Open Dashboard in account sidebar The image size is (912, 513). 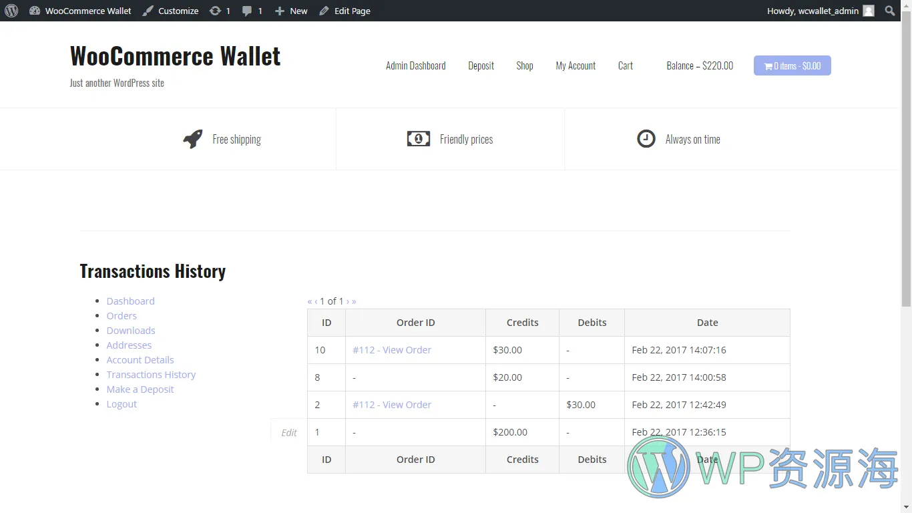pyautogui.click(x=131, y=301)
